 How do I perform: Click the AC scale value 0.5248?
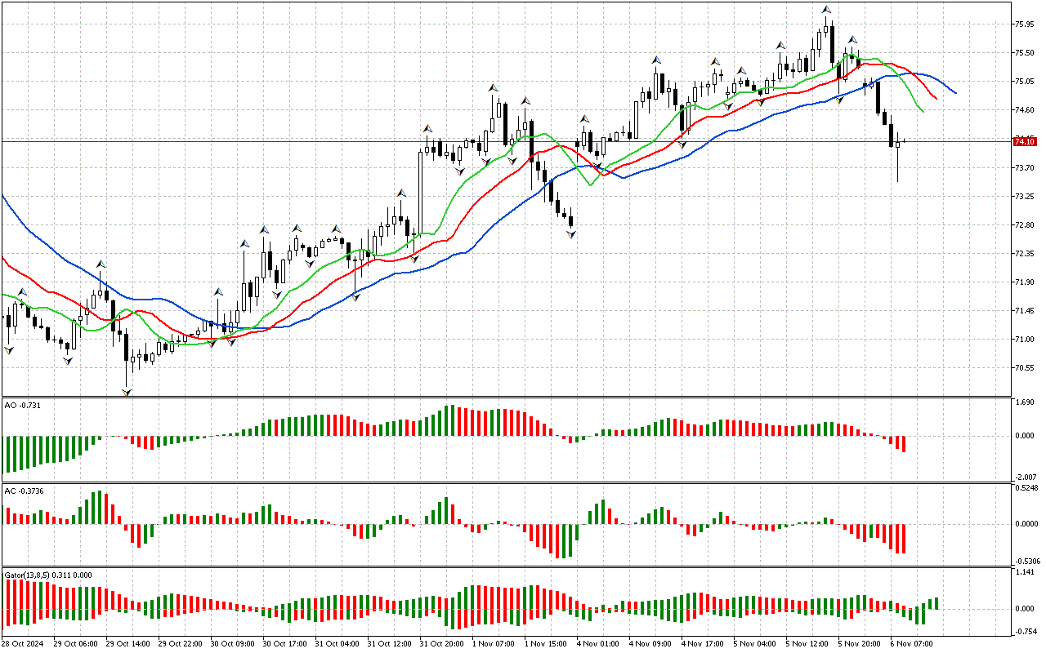click(x=1026, y=488)
